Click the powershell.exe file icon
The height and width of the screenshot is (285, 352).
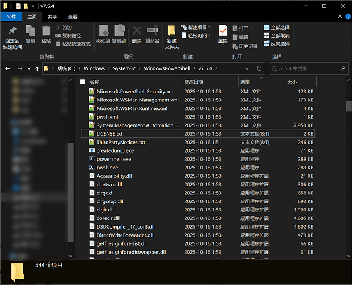pyautogui.click(x=92, y=159)
